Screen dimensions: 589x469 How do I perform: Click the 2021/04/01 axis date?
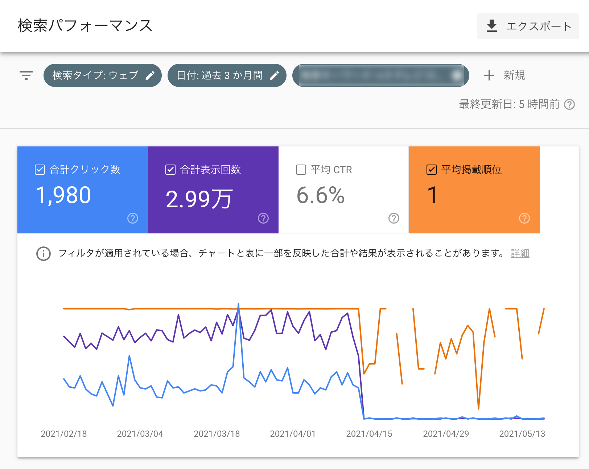(x=293, y=434)
